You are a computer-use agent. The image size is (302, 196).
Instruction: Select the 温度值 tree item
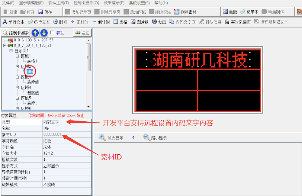[x=33, y=82]
